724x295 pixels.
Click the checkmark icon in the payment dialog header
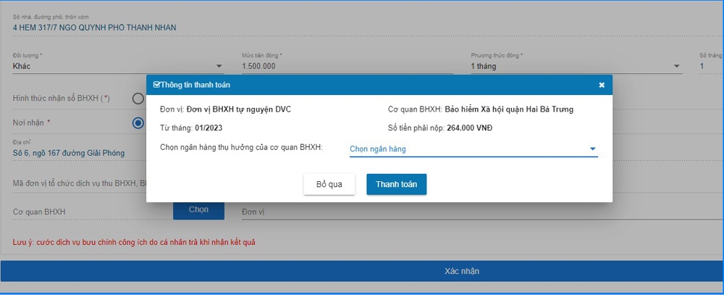coord(156,85)
